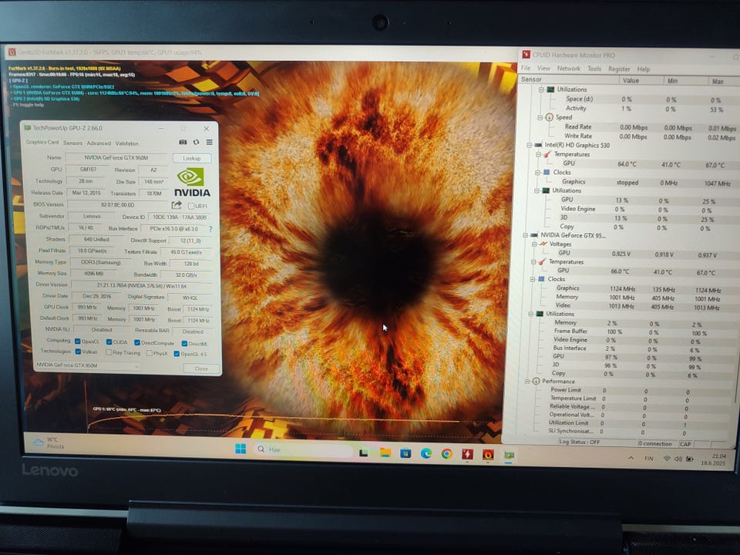This screenshot has height=555, width=740.
Task: Click the Value column header
Action: tap(641, 81)
